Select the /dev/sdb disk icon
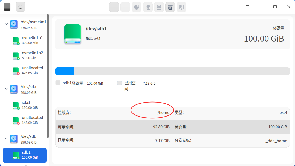This screenshot has width=295, height=166. click(14, 139)
